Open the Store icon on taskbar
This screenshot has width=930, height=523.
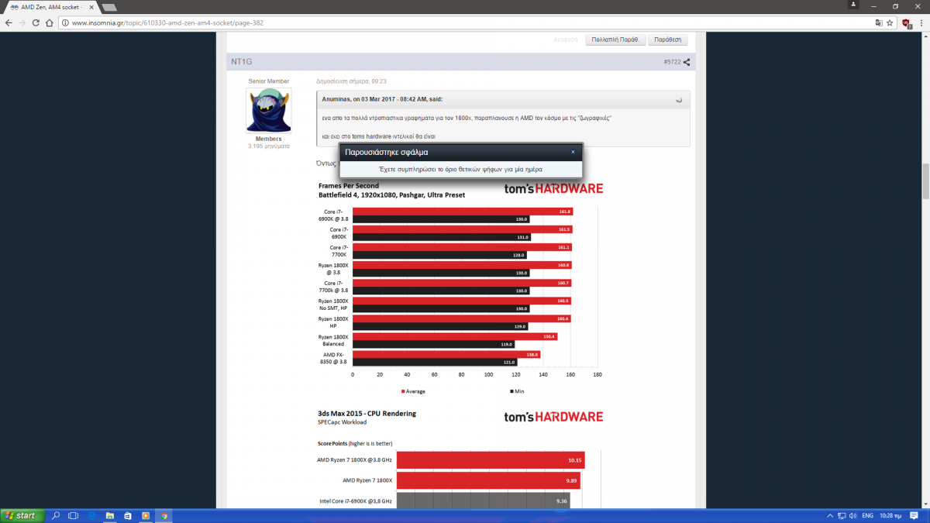(128, 515)
